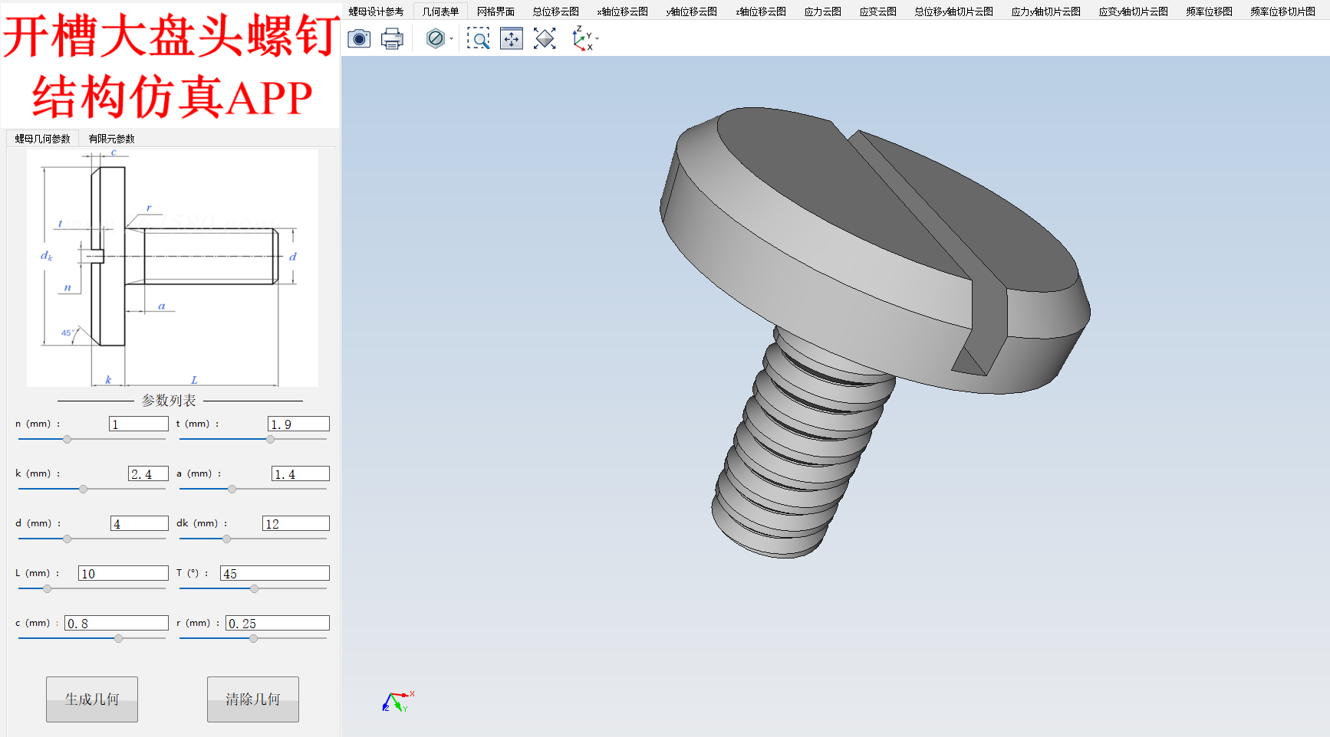
Task: Click the d (mm) input field
Action: pyautogui.click(x=140, y=523)
